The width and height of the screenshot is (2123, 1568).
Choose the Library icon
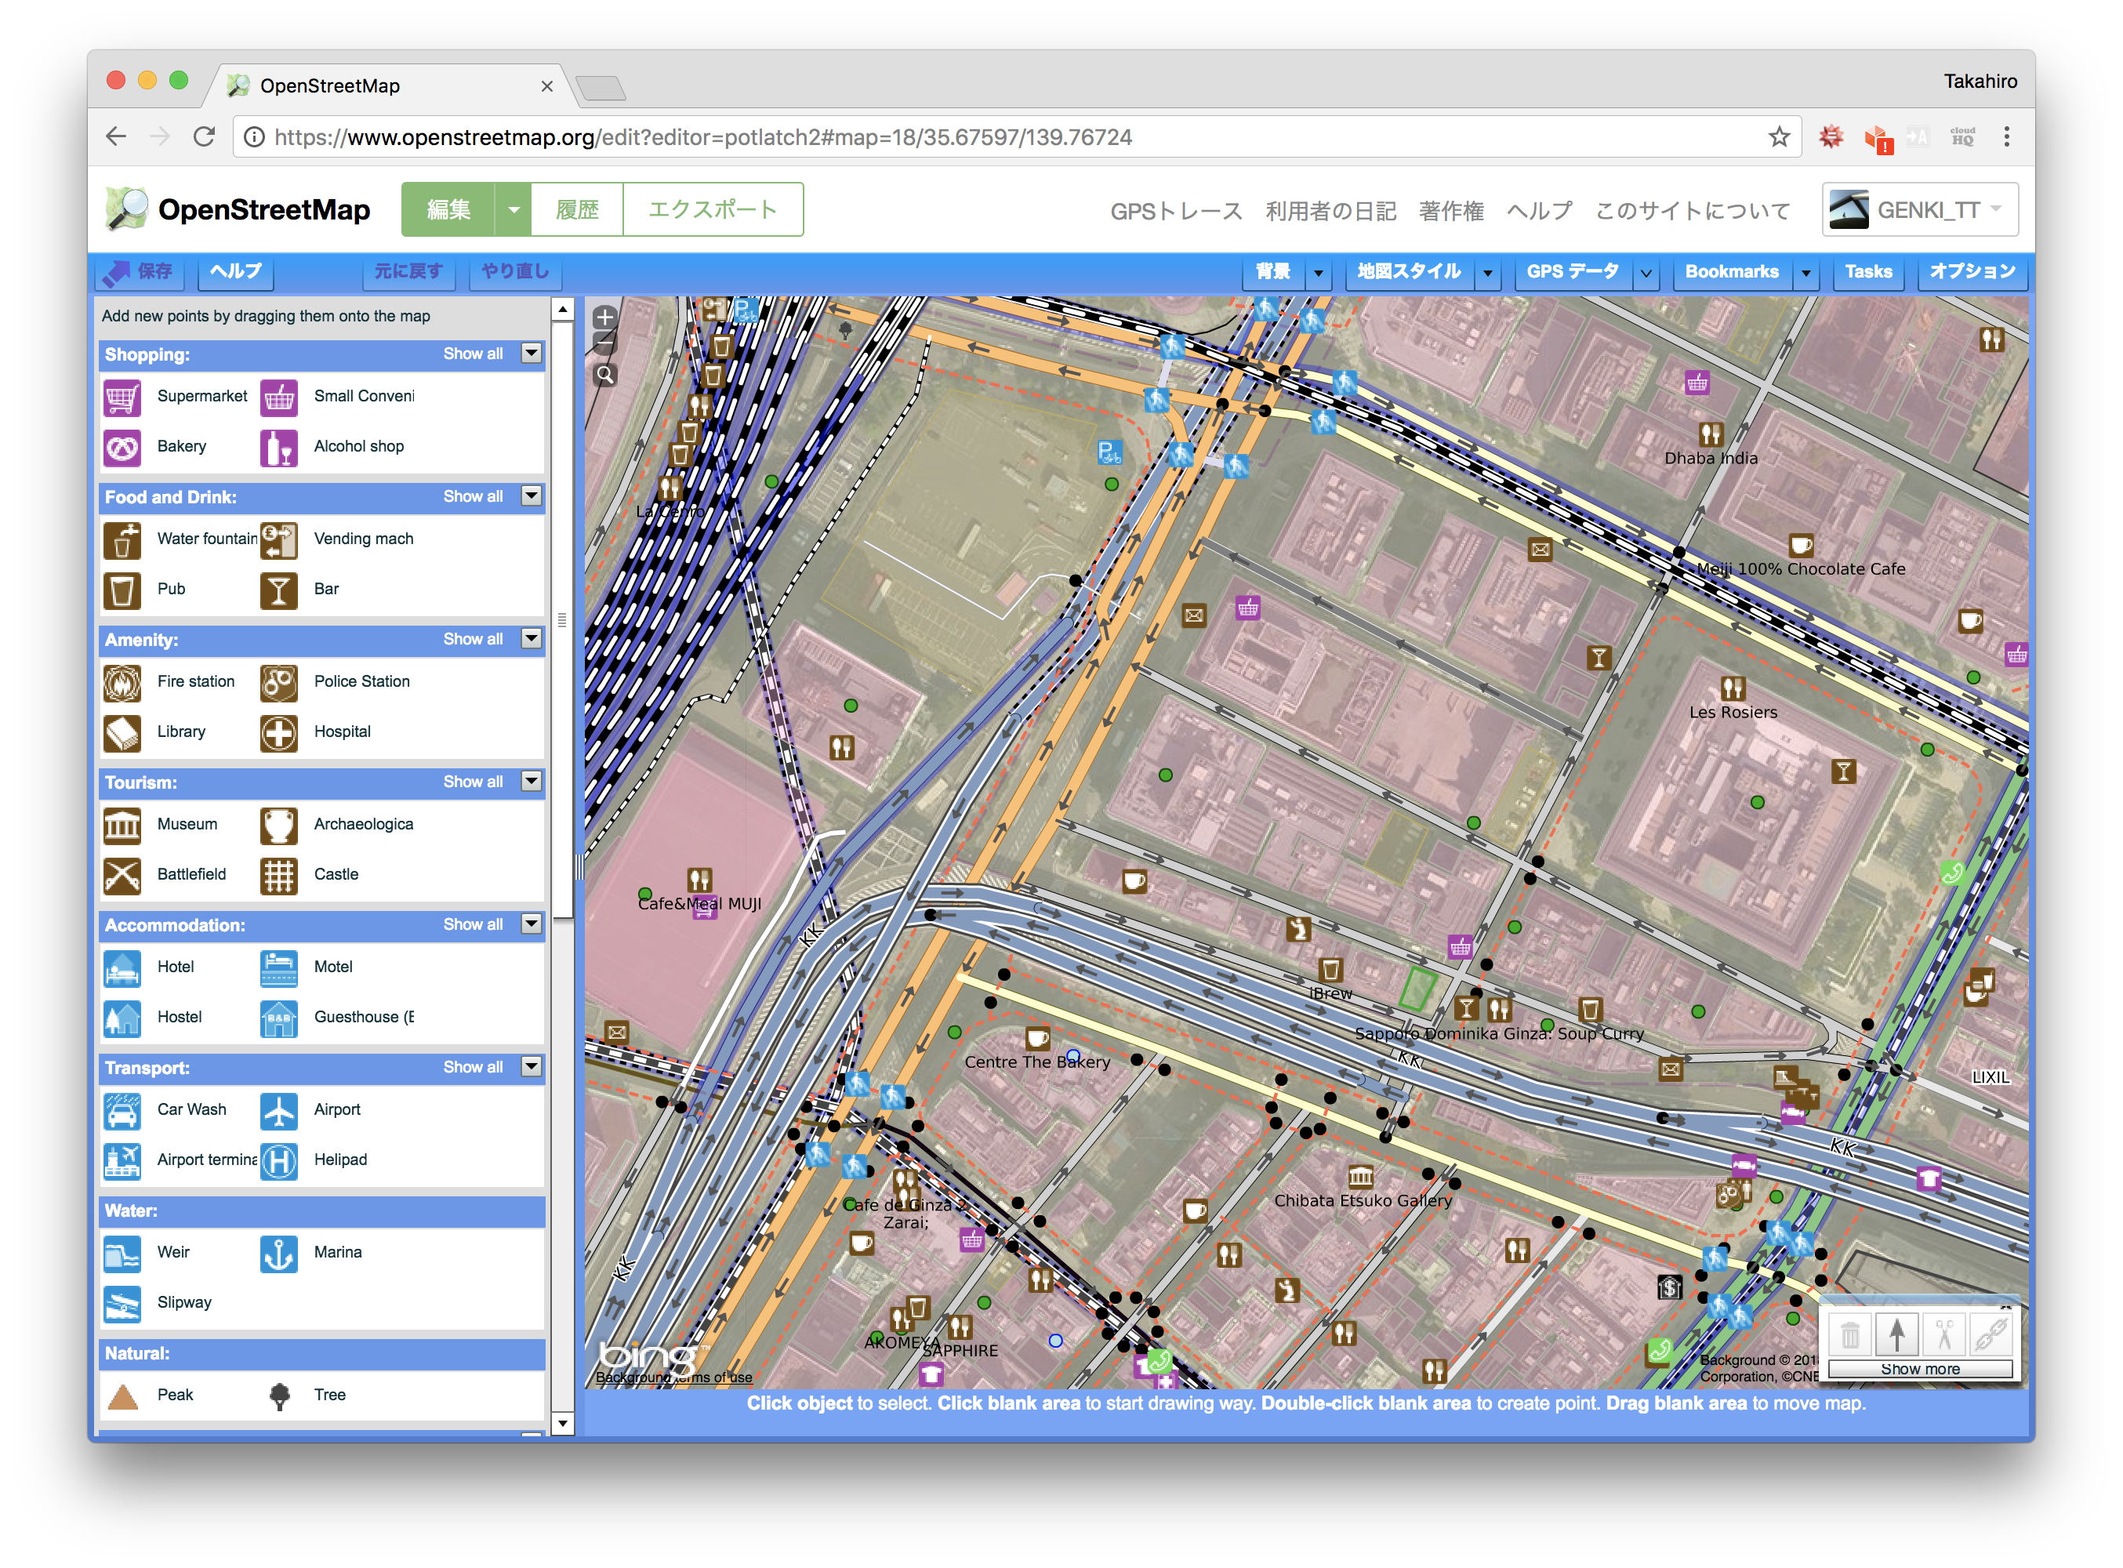point(122,733)
